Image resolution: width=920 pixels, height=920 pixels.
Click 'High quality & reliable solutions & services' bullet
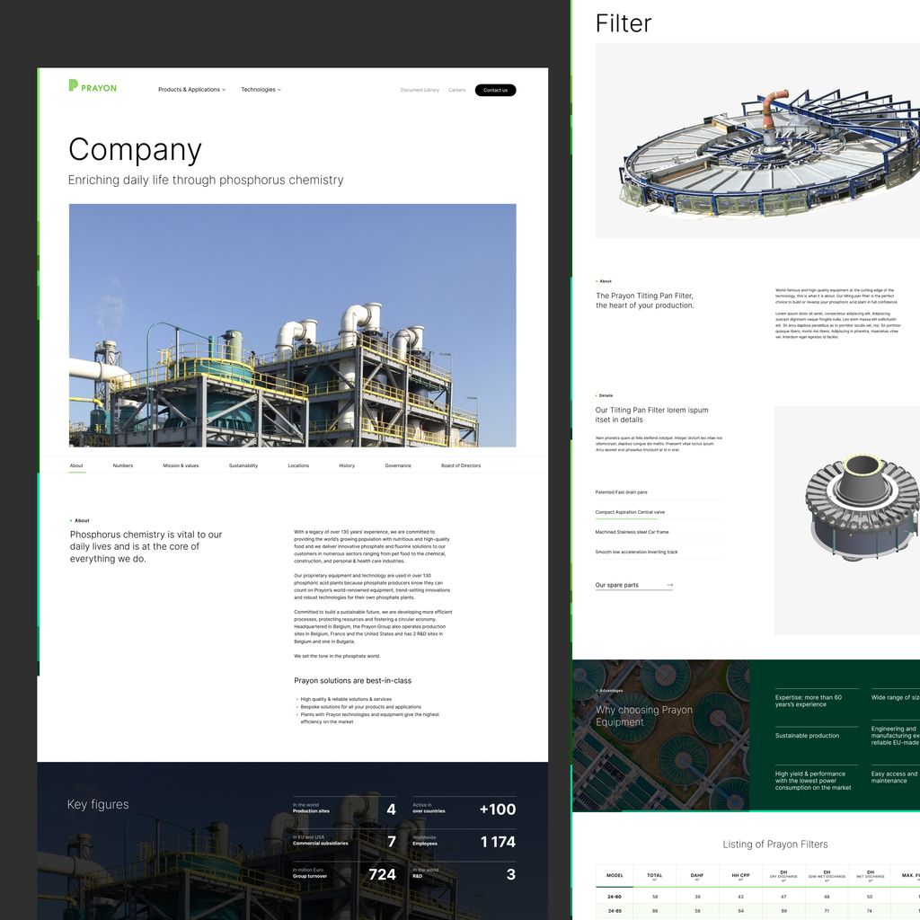[x=346, y=699]
